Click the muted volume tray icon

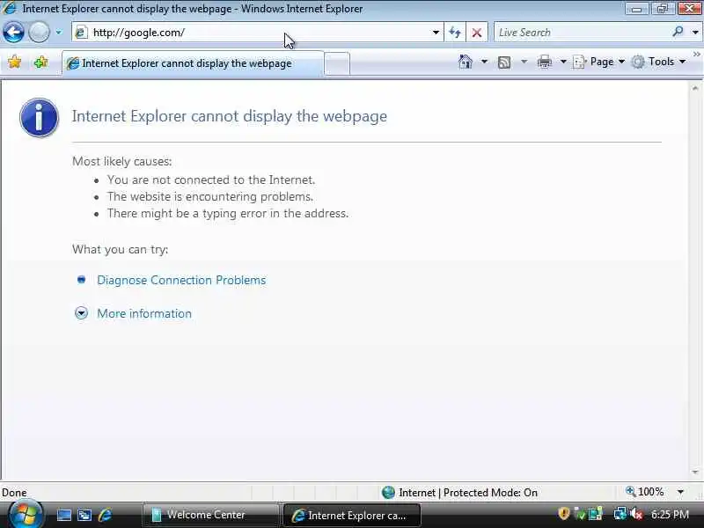click(636, 514)
